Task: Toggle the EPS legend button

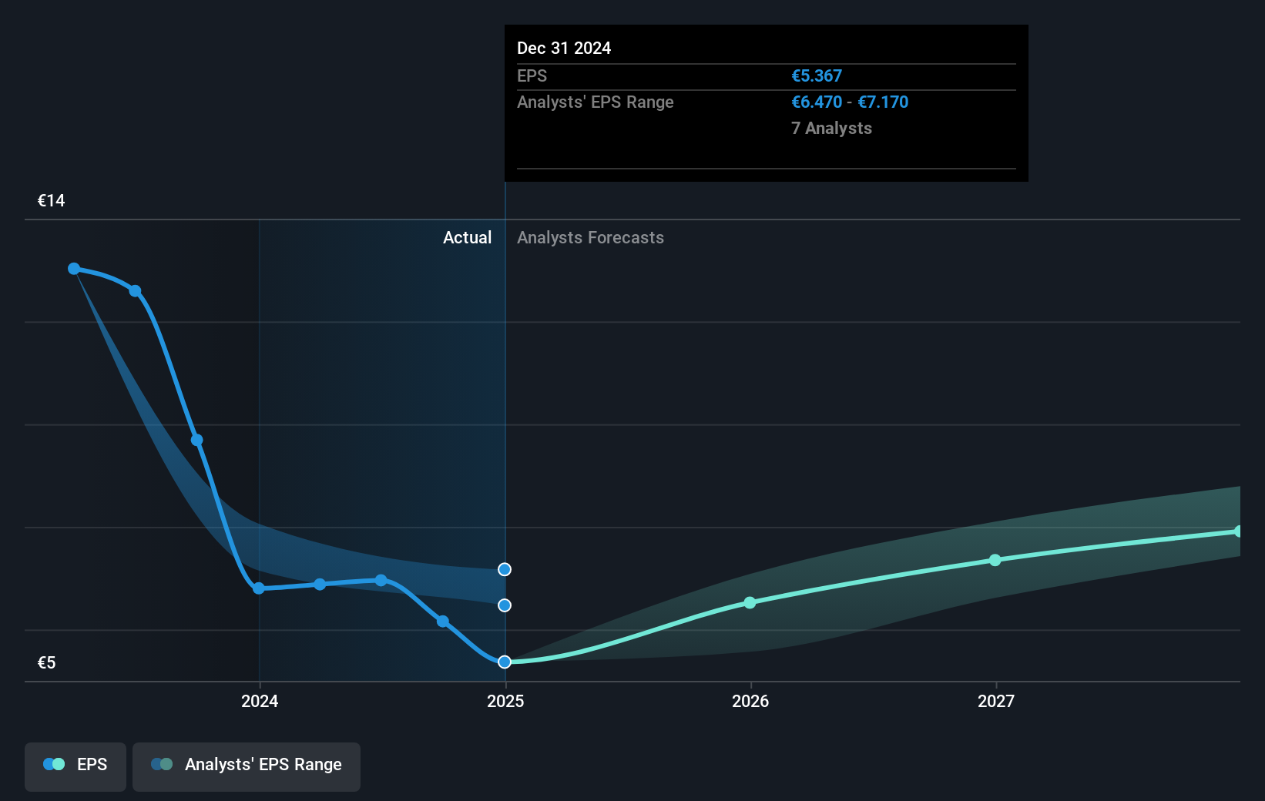Action: coord(75,766)
